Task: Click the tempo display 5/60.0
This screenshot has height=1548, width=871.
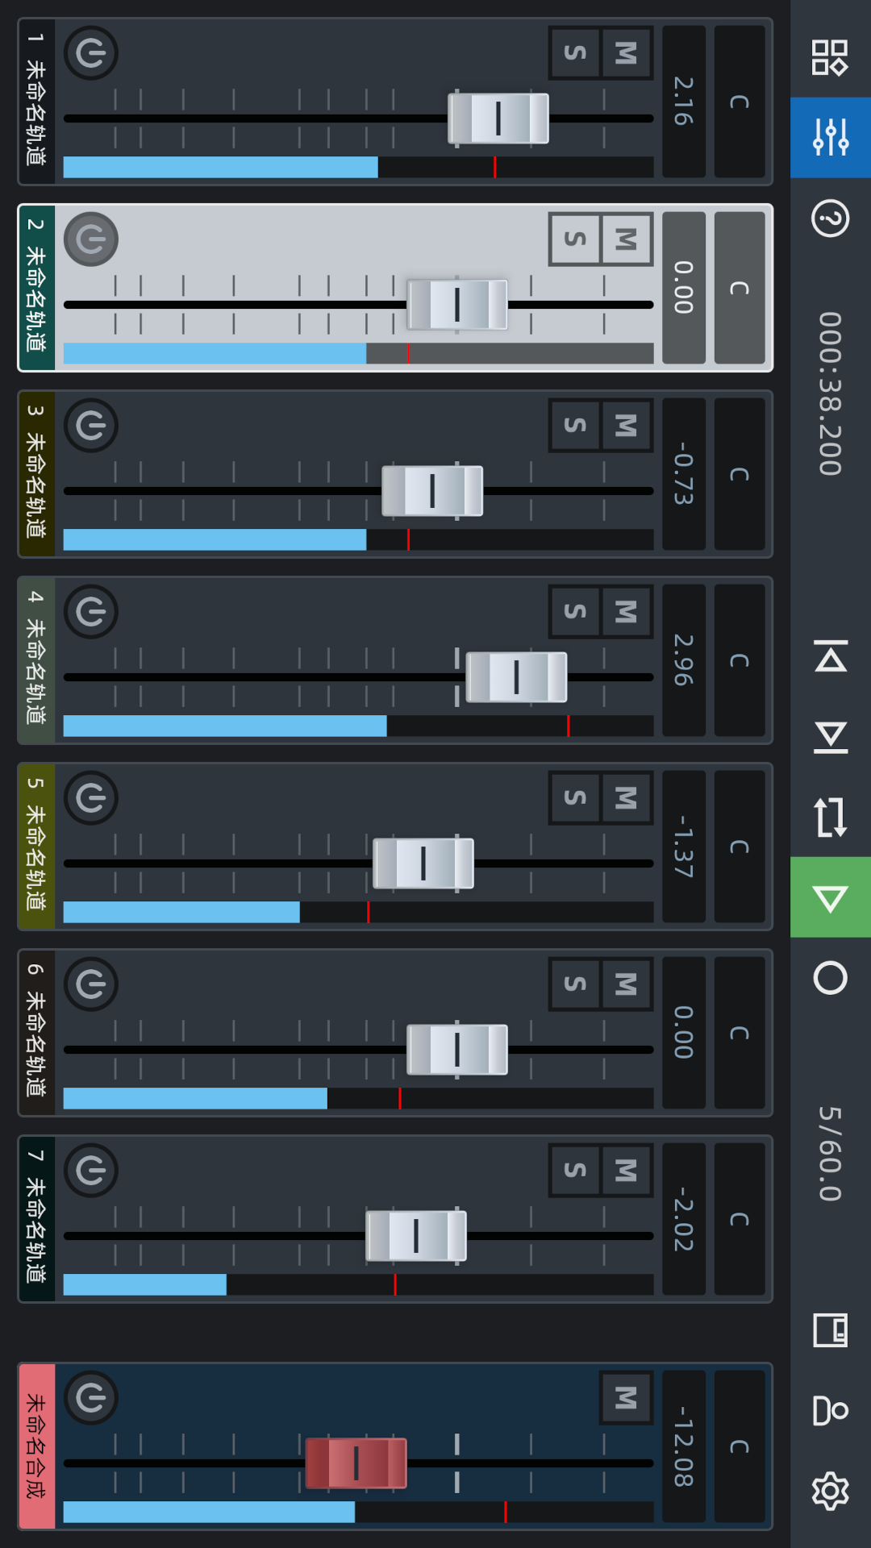Action: (x=830, y=1153)
